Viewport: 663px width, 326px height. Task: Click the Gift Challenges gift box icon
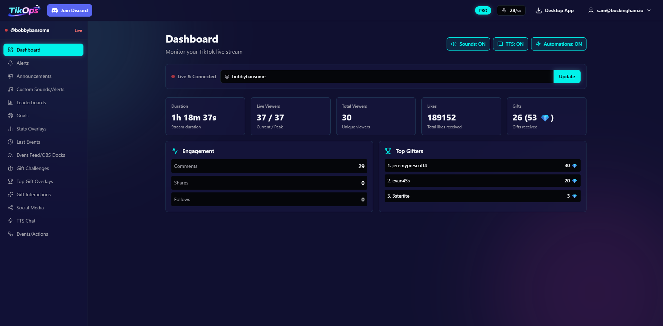(x=10, y=168)
